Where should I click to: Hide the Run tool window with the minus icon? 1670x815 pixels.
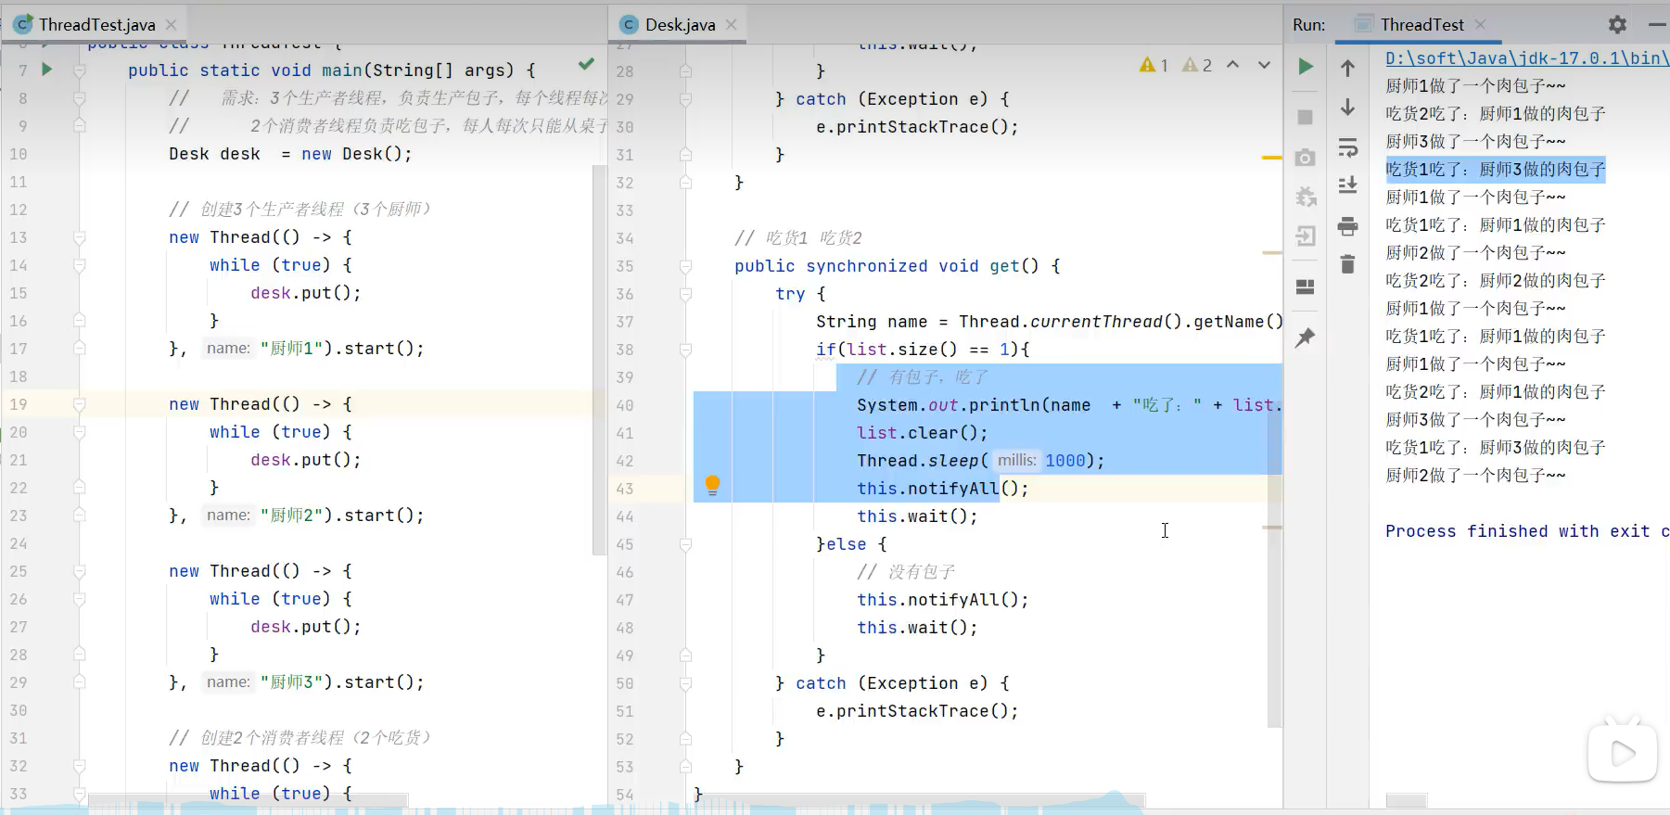1657,24
